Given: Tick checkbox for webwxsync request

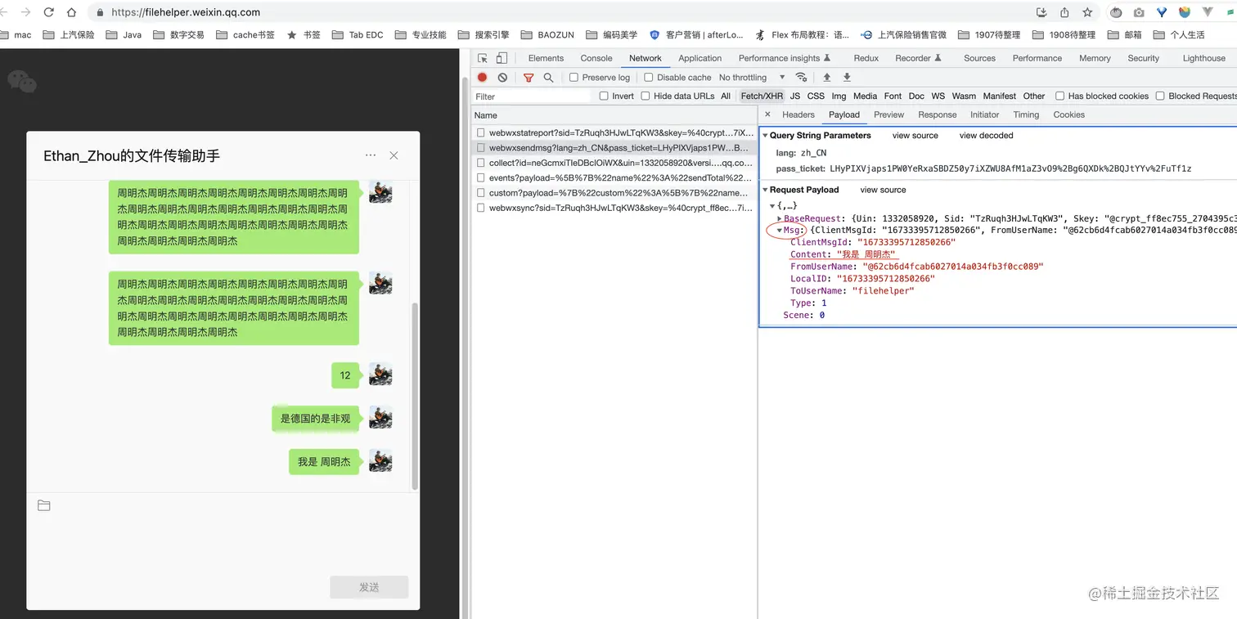Looking at the screenshot, I should click(482, 209).
